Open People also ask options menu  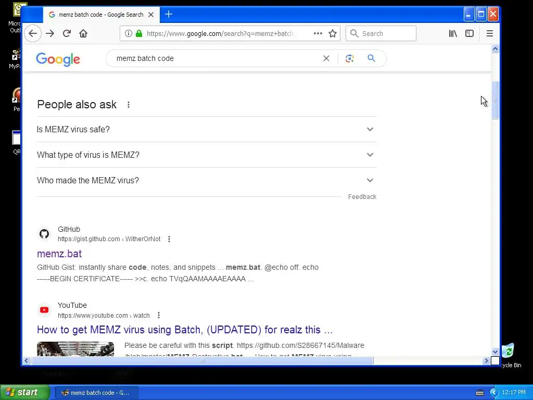click(129, 105)
